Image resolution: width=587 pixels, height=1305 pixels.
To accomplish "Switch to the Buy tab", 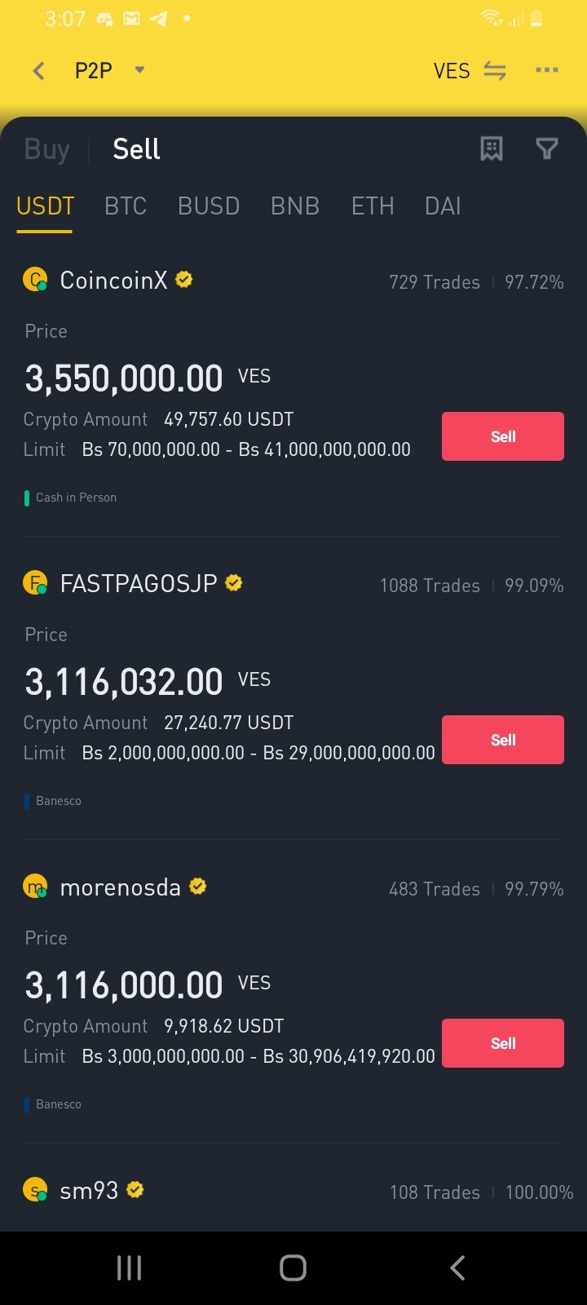I will click(x=47, y=149).
